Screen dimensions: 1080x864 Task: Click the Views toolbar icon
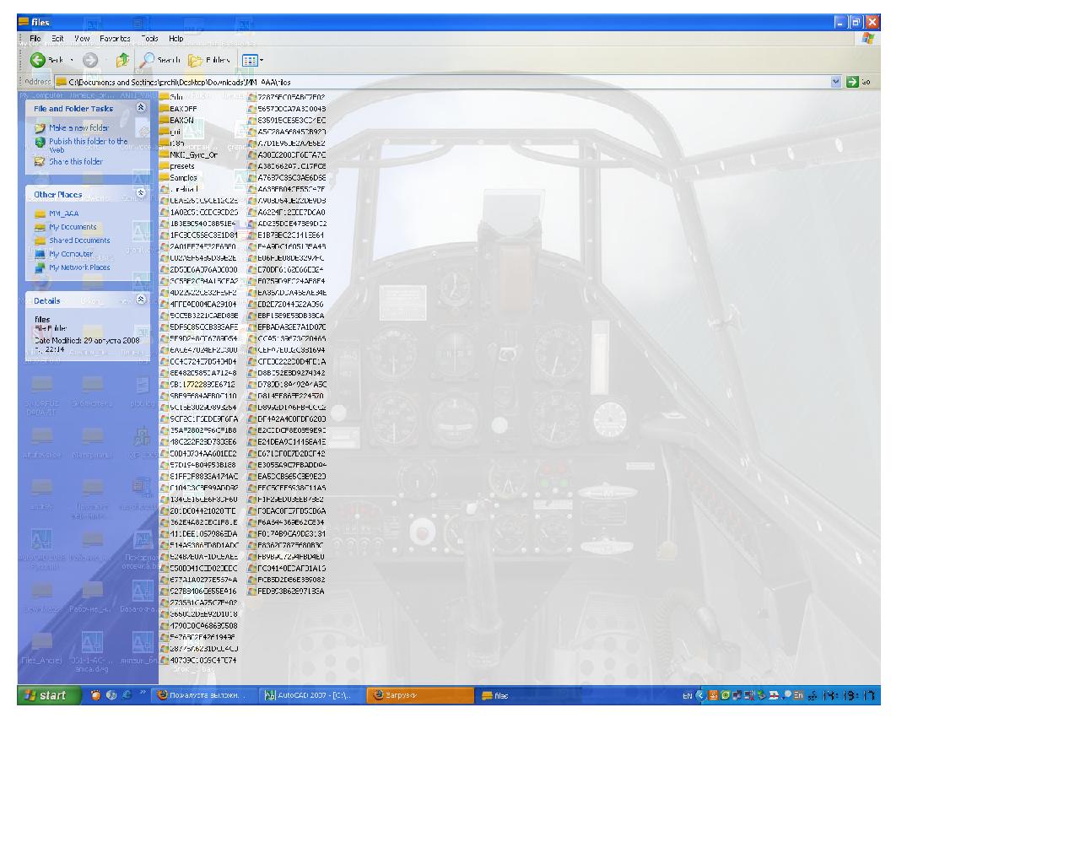pyautogui.click(x=249, y=60)
